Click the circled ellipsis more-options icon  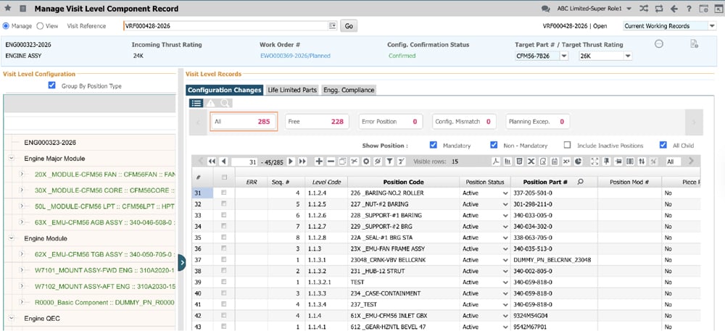(x=659, y=43)
